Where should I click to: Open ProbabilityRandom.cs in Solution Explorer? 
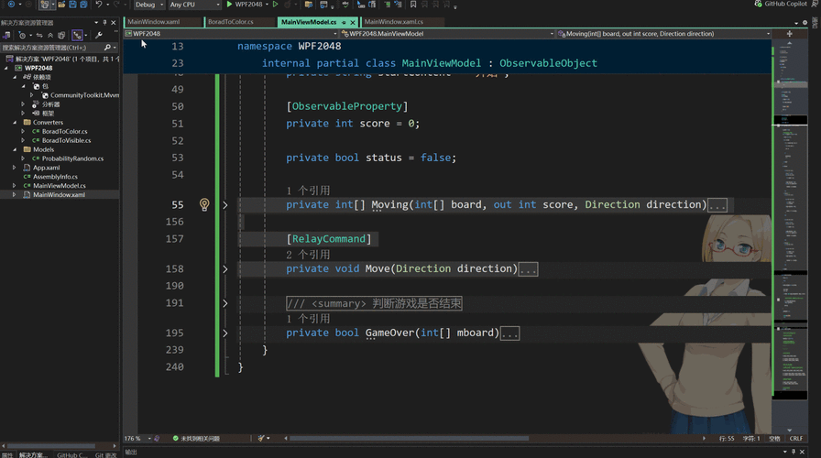[x=72, y=158]
